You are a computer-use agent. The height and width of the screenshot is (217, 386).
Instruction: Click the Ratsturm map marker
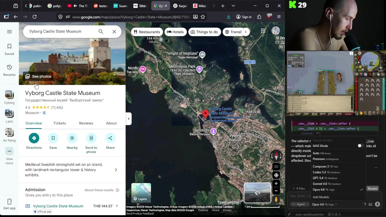214,131
